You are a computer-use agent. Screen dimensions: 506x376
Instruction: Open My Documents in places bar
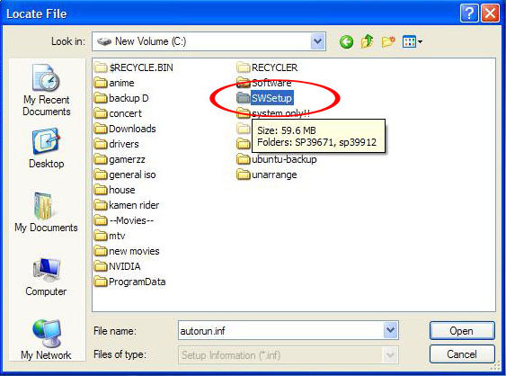coord(46,212)
